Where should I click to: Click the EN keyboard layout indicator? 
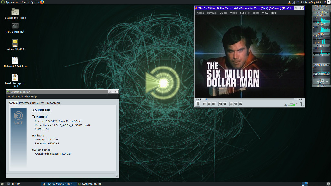pos(298,2)
